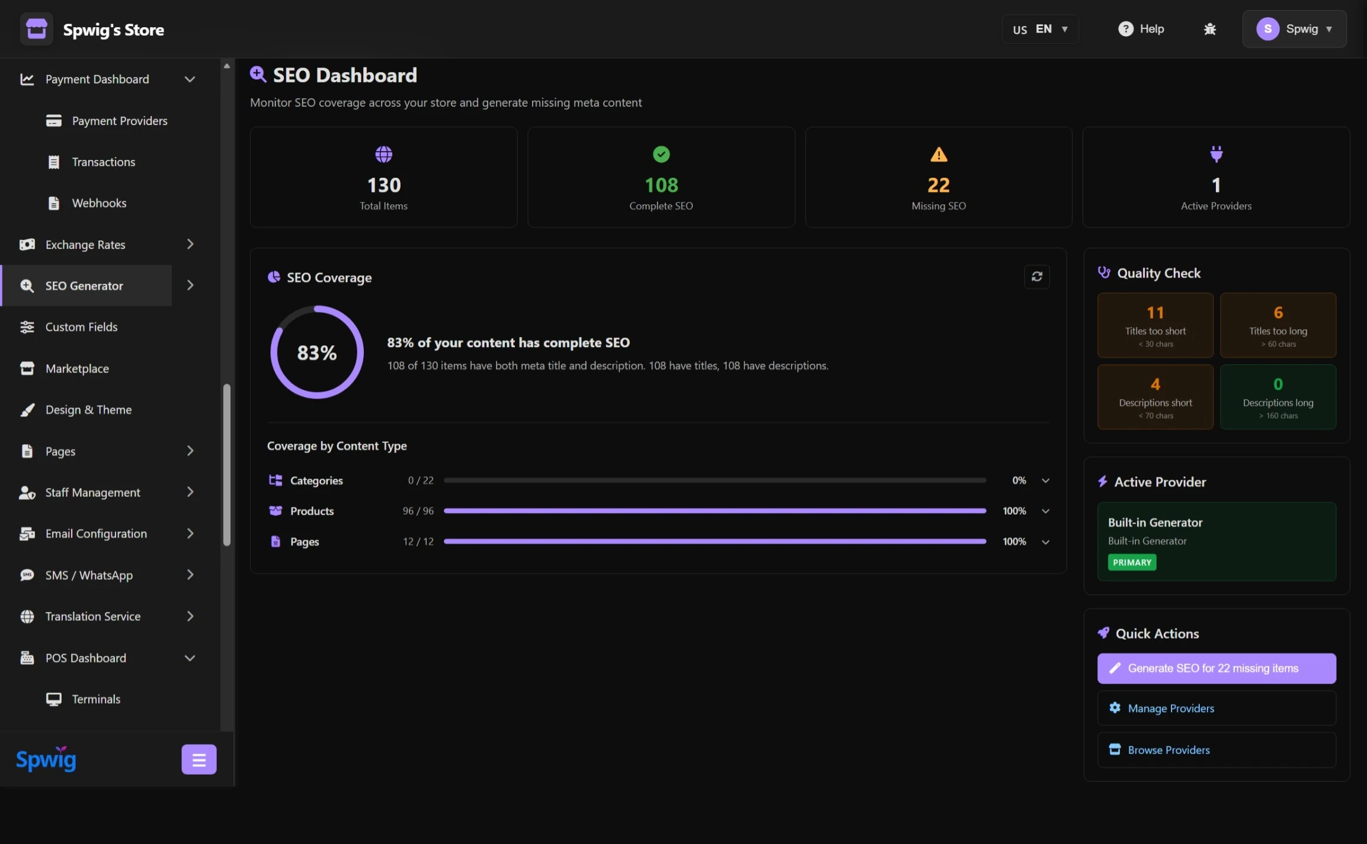Image resolution: width=1367 pixels, height=844 pixels.
Task: Click the Browse Providers link
Action: [1216, 750]
